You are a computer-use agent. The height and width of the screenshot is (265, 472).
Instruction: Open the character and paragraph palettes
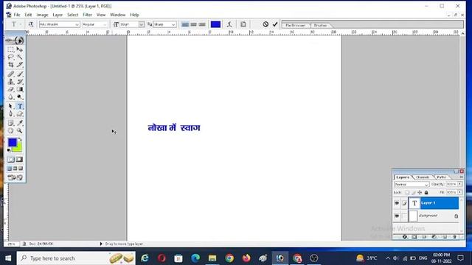pos(243,24)
